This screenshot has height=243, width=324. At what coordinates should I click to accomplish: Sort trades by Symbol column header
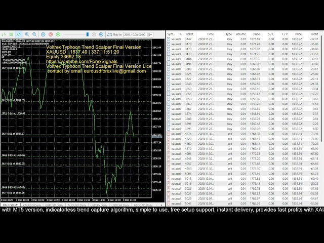coord(174,34)
